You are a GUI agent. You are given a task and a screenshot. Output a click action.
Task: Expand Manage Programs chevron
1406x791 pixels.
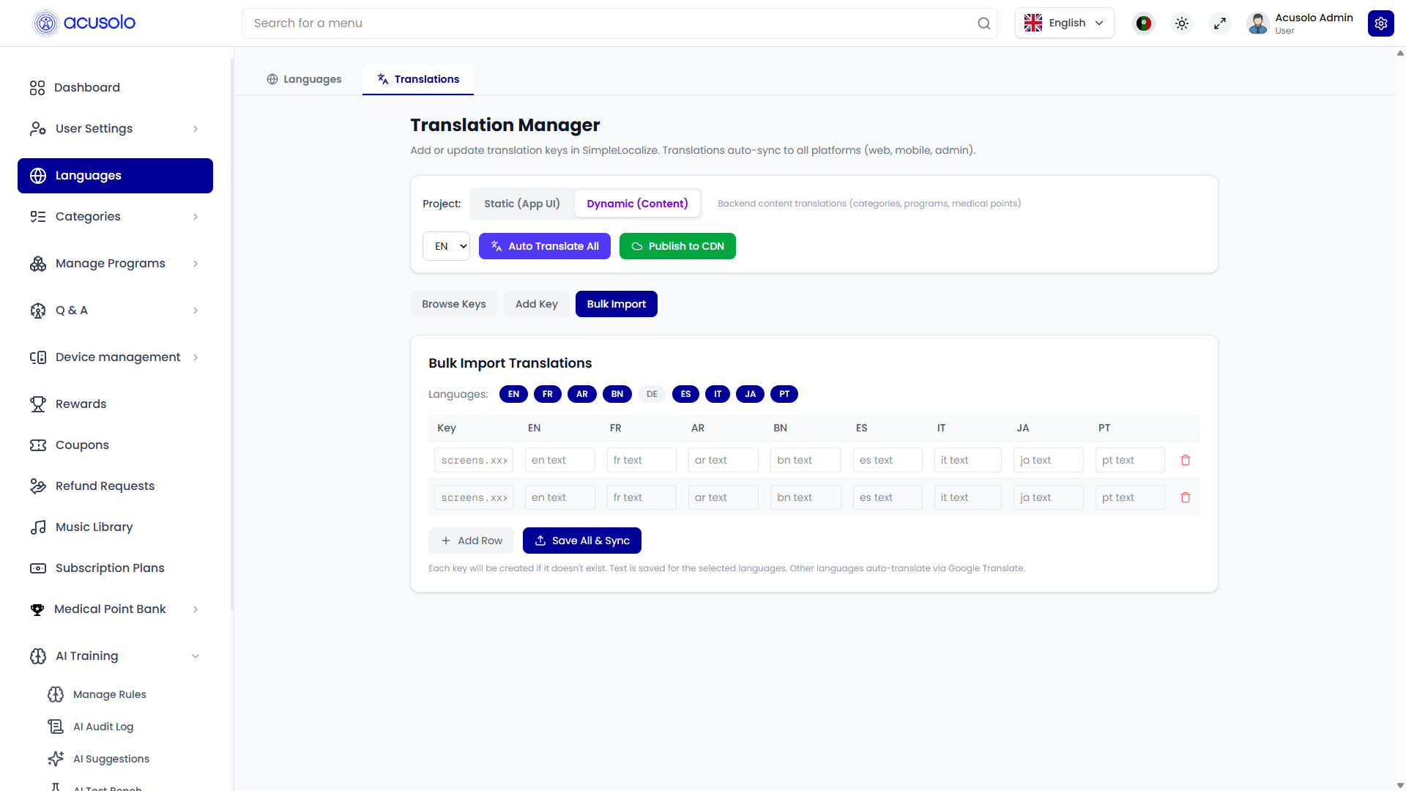[x=196, y=264]
